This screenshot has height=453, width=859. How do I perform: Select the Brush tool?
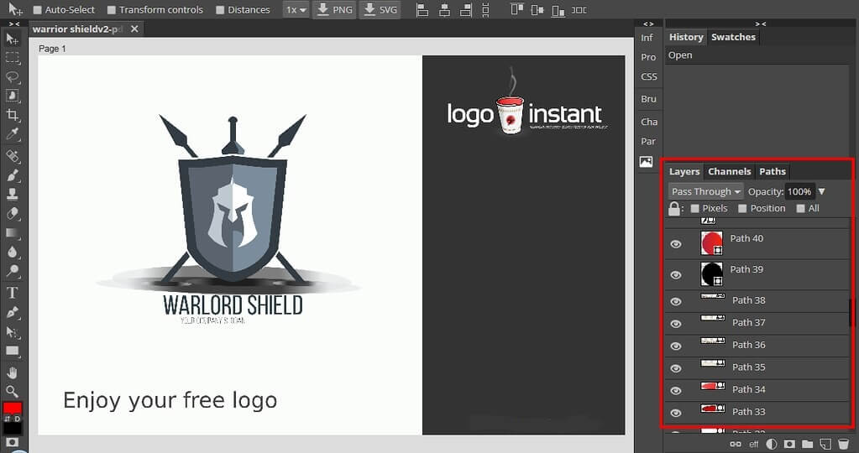point(12,175)
